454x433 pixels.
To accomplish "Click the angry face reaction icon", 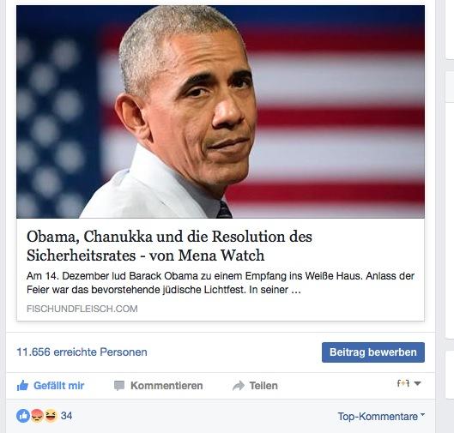I will point(37,416).
